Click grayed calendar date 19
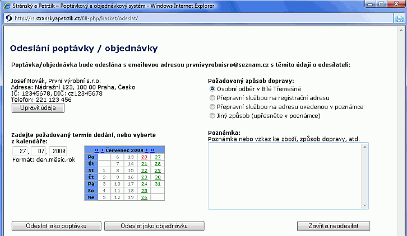 [131, 197]
